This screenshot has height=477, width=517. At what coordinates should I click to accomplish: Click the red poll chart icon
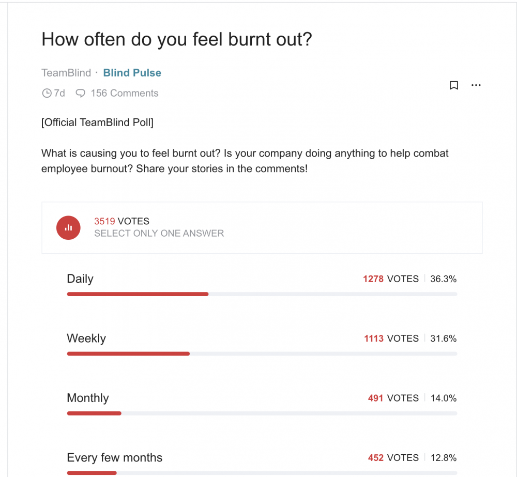[68, 228]
